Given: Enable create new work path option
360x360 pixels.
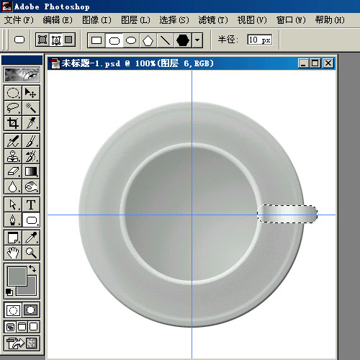Looking at the screenshot, I should 56,40.
